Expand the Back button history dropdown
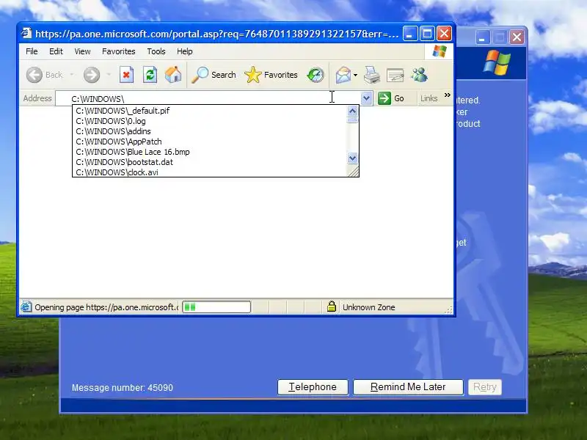The image size is (587, 440). (71, 75)
